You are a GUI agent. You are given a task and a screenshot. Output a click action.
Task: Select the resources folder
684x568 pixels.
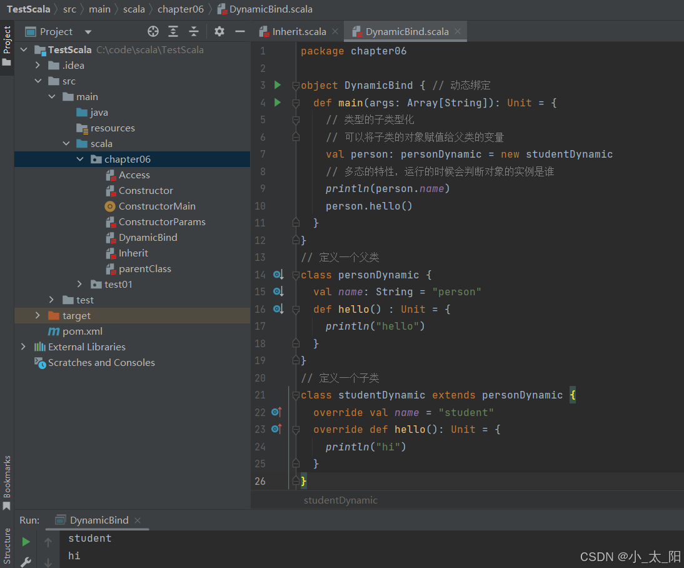pyautogui.click(x=106, y=128)
